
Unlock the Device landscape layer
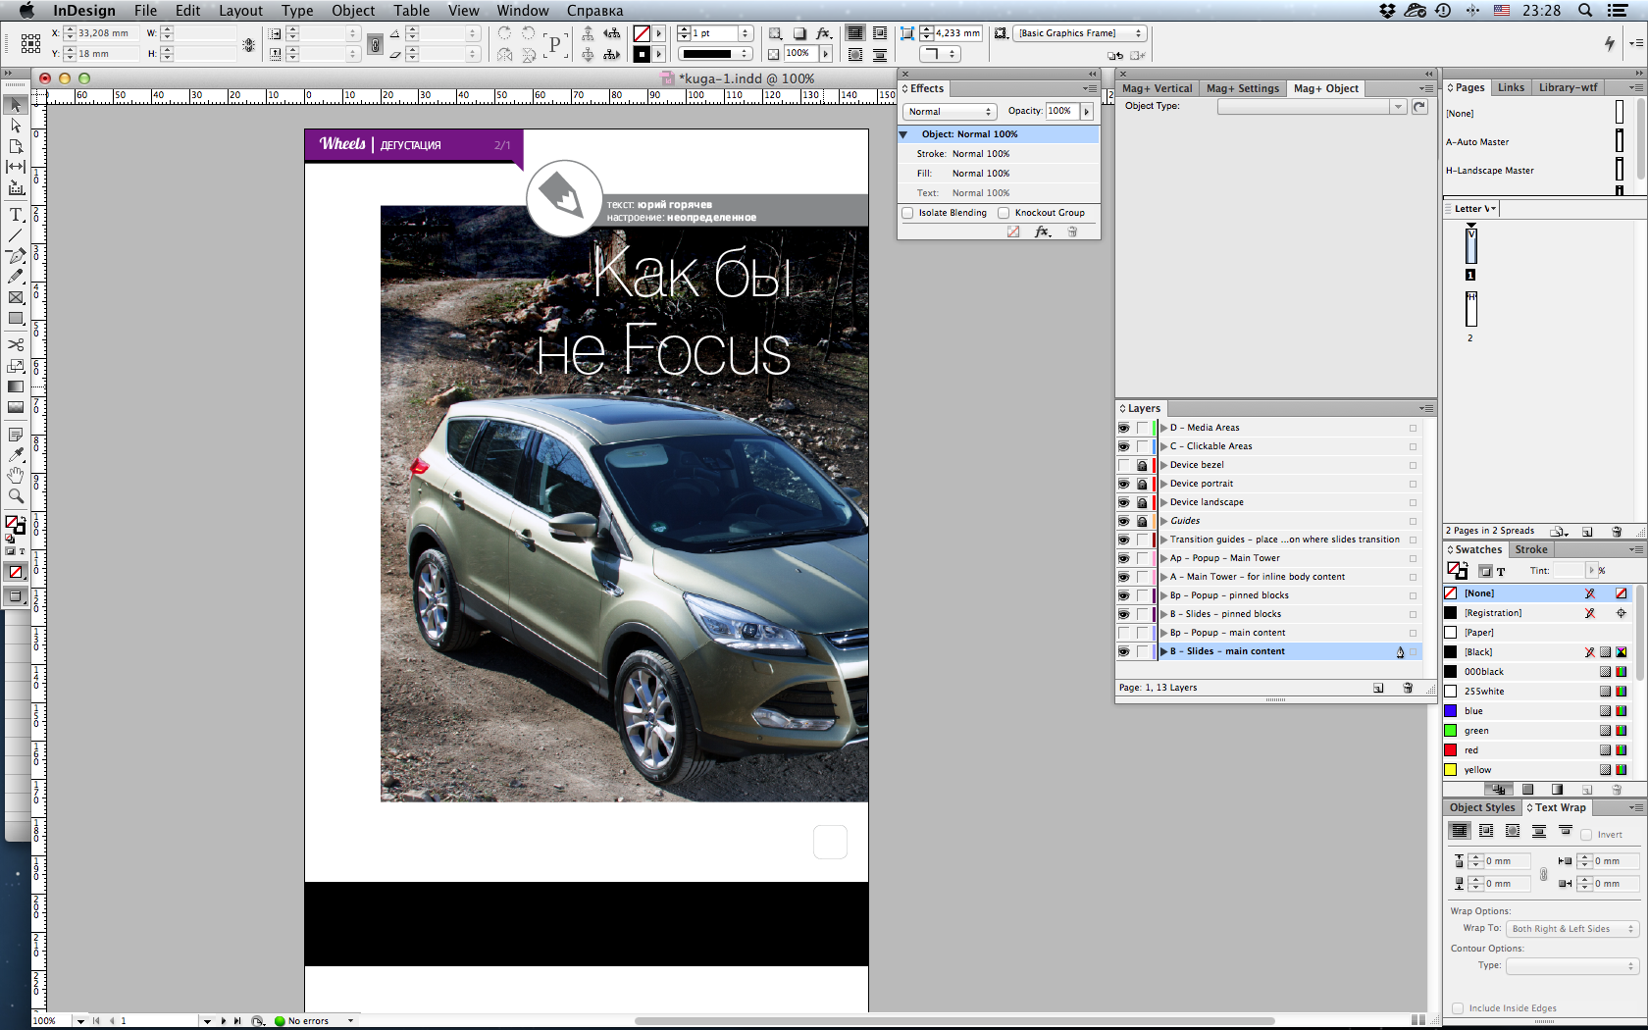[x=1142, y=502]
